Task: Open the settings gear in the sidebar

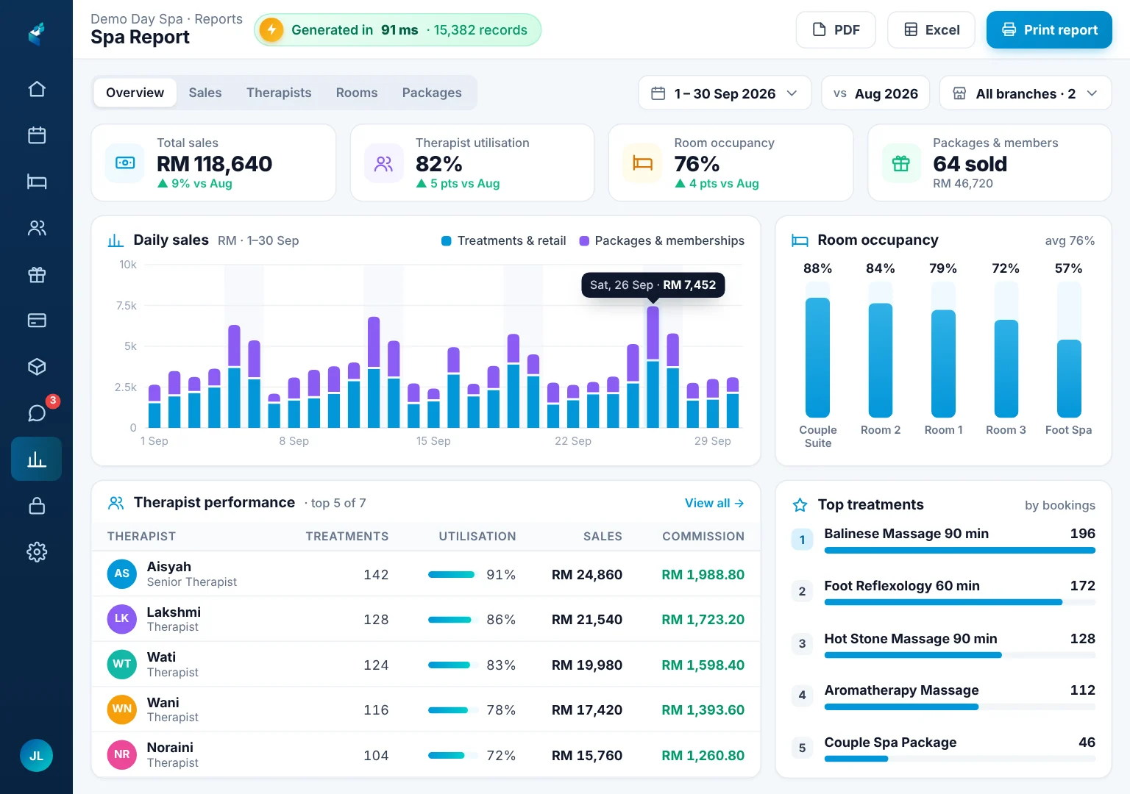Action: point(37,552)
